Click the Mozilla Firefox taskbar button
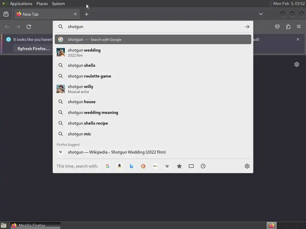This screenshot has width=306, height=229. 35,225
